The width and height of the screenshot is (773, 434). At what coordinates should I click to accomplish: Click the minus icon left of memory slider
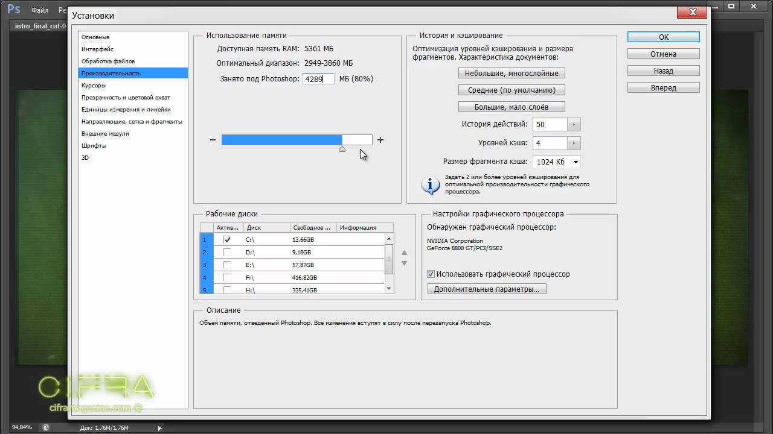213,140
